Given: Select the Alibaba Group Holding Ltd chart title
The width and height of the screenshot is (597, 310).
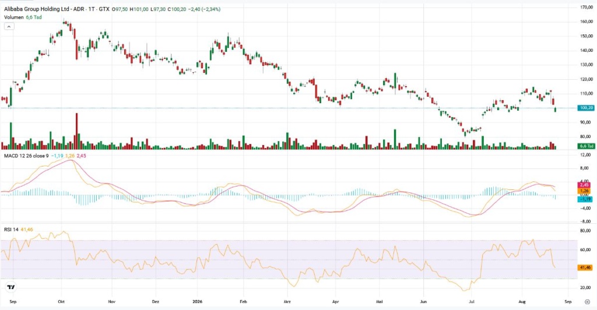Looking at the screenshot, I should [x=57, y=9].
